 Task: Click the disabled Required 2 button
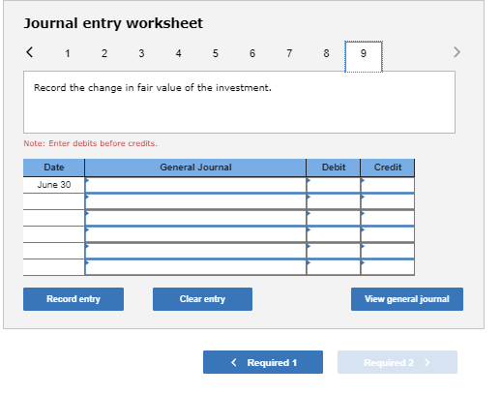click(398, 362)
